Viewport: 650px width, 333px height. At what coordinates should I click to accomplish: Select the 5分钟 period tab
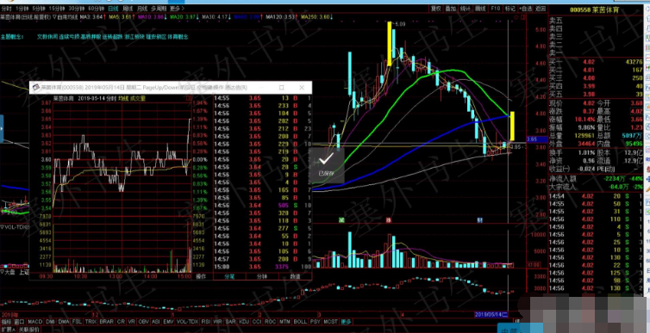38,9
